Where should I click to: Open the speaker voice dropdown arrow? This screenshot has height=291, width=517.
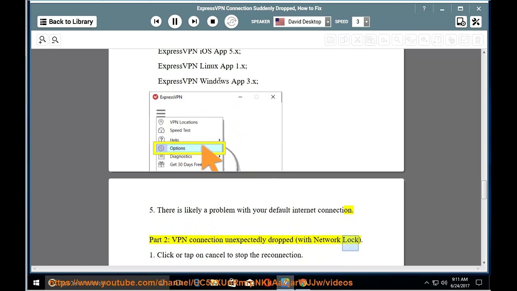pos(328,22)
